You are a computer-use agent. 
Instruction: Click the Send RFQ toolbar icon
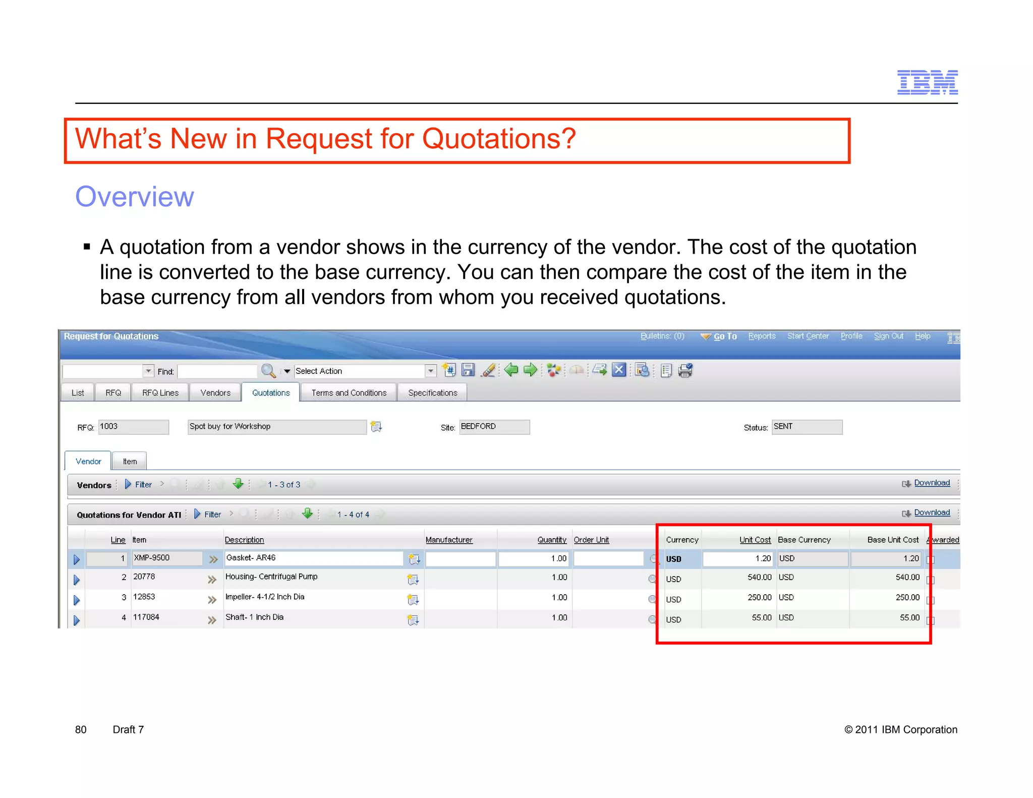[x=599, y=370]
